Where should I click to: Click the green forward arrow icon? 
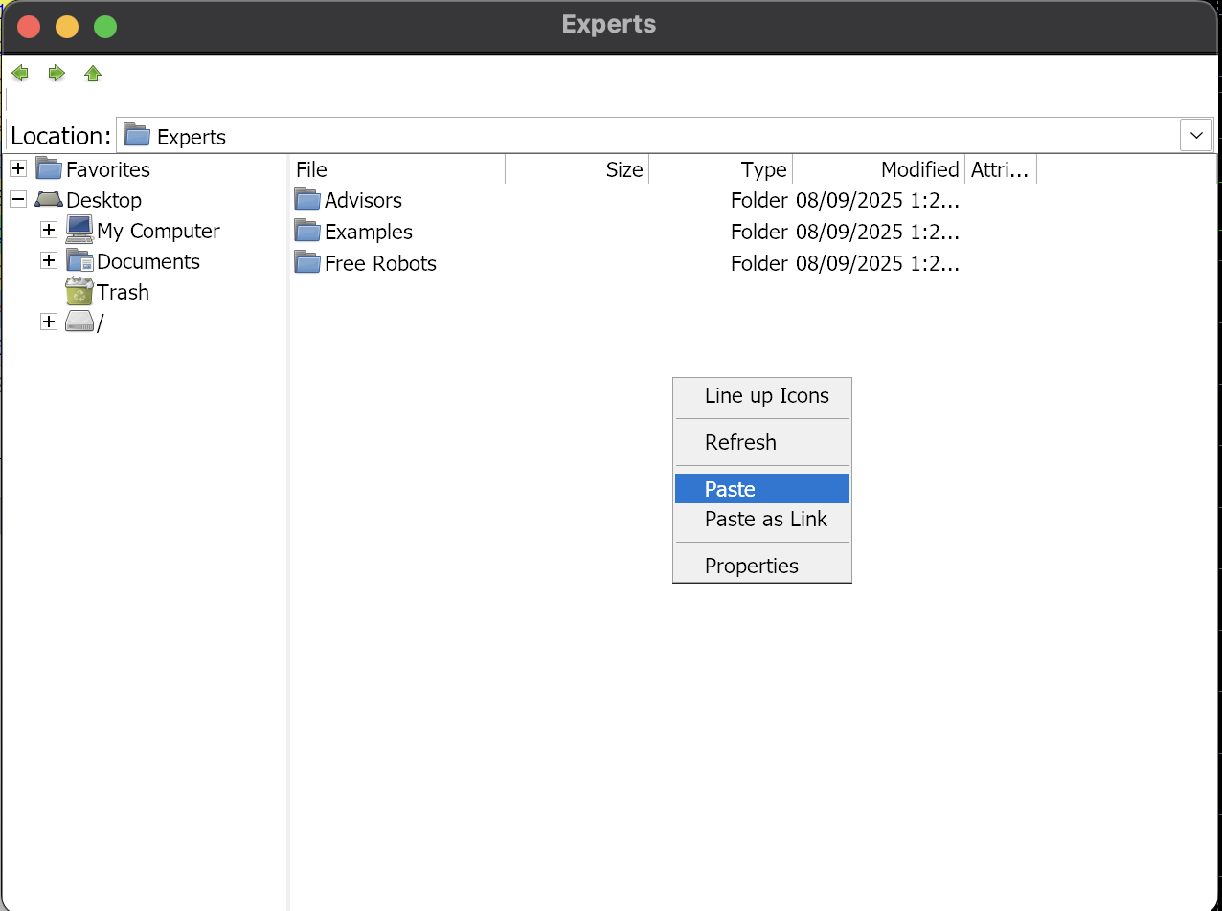click(x=57, y=73)
